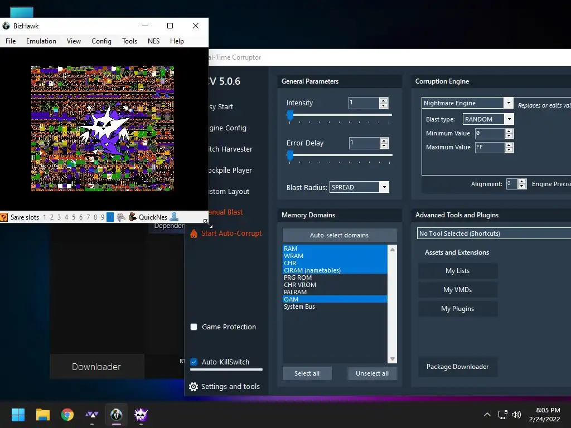The height and width of the screenshot is (428, 571).
Task: Click the BizHawk title bar logo
Action: tap(6, 26)
